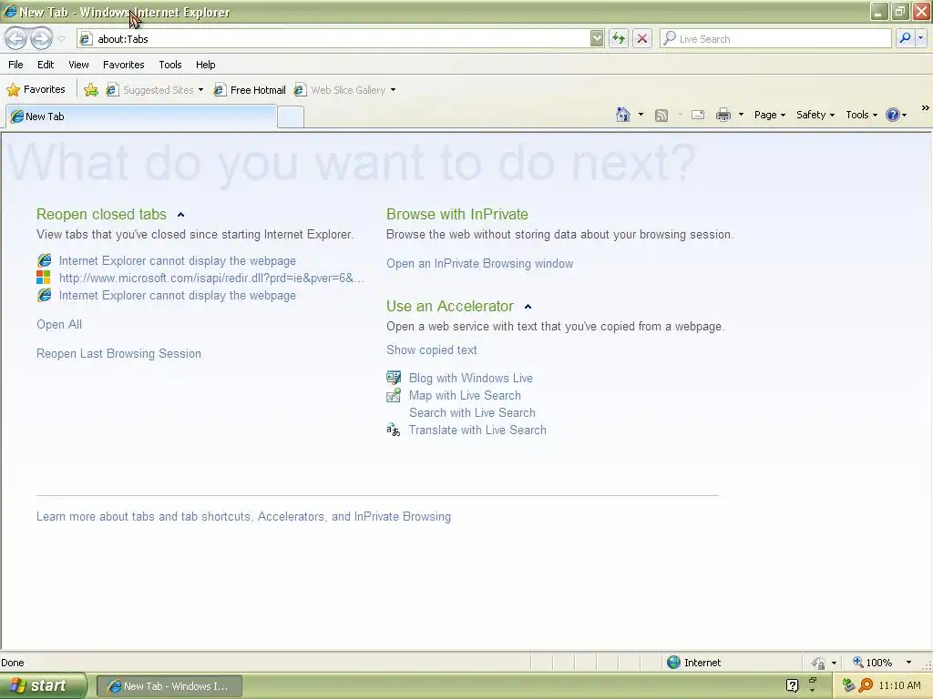This screenshot has height=699, width=933.
Task: Click the green Refresh arrows button
Action: (619, 38)
